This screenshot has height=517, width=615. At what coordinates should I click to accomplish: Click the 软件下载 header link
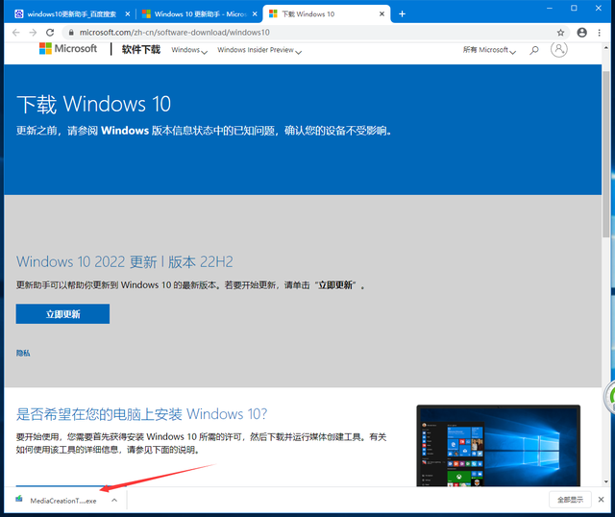click(x=141, y=49)
